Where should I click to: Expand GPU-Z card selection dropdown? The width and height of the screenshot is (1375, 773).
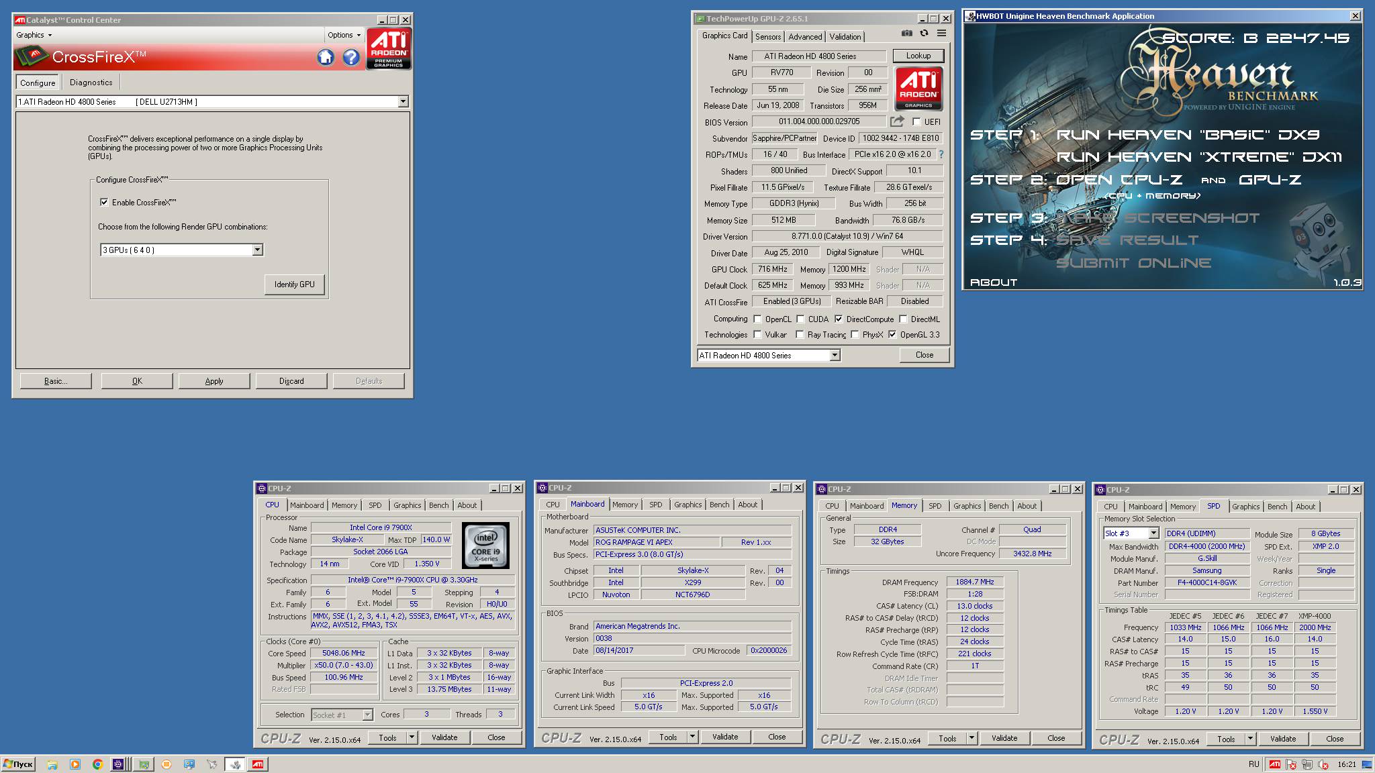pos(835,355)
